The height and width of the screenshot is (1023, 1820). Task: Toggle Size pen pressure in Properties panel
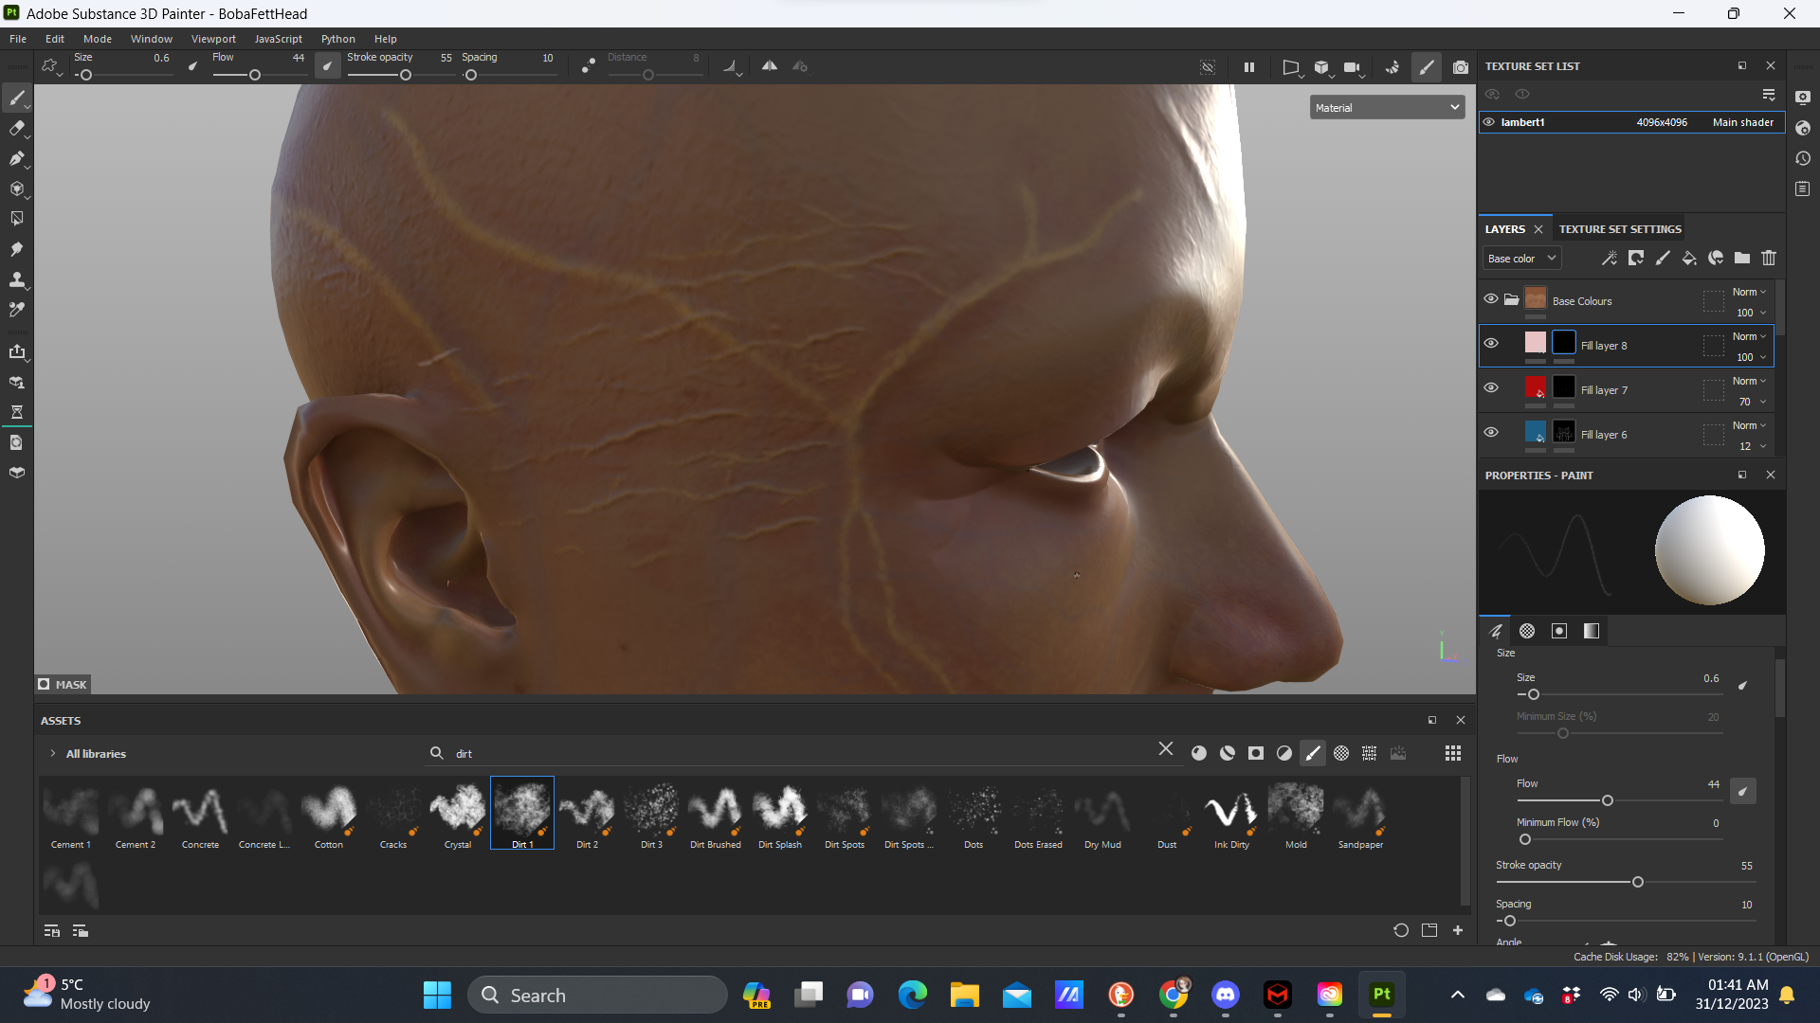(1742, 685)
